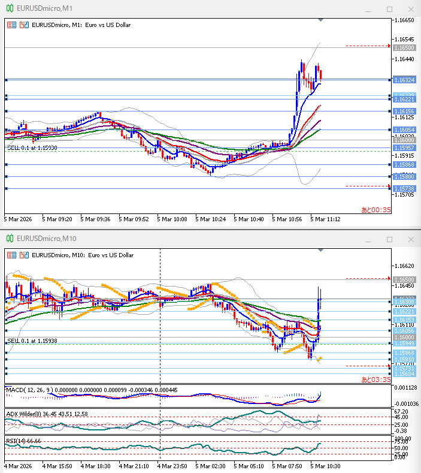The height and width of the screenshot is (473, 421).
Task: Select the SELL 0.1 at 1.15938 order label
Action: (32, 341)
